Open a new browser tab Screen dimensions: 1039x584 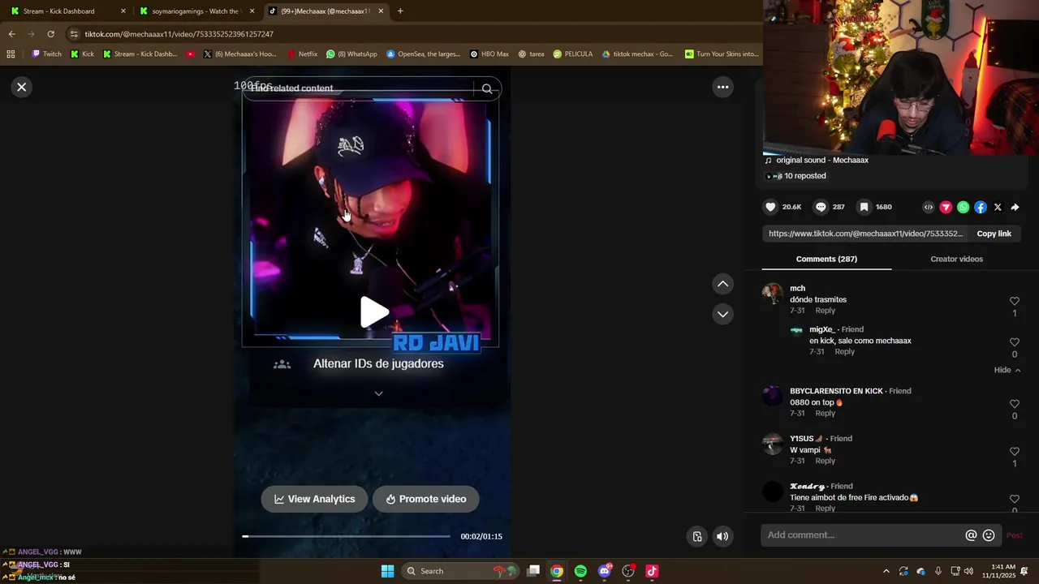(x=400, y=11)
